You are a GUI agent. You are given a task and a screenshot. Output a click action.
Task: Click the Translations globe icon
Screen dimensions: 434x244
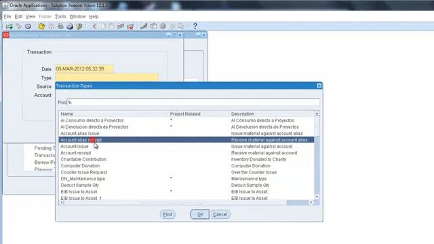click(x=163, y=26)
